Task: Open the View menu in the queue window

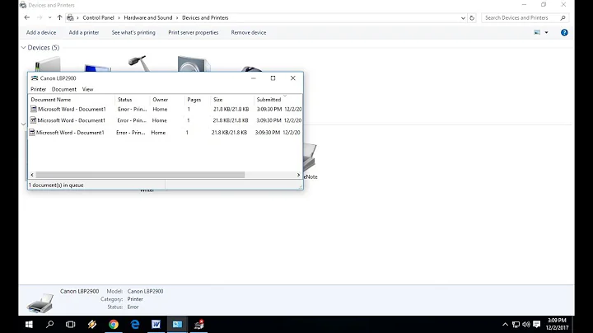Action: click(x=88, y=89)
